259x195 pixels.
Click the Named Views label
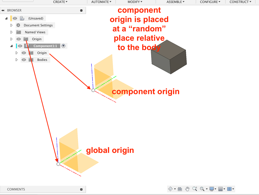point(35,32)
